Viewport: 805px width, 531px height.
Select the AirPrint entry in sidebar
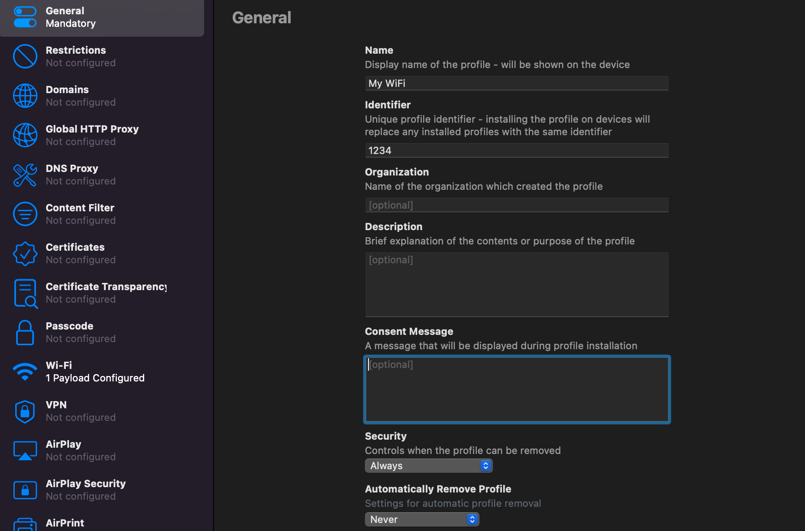pos(64,522)
